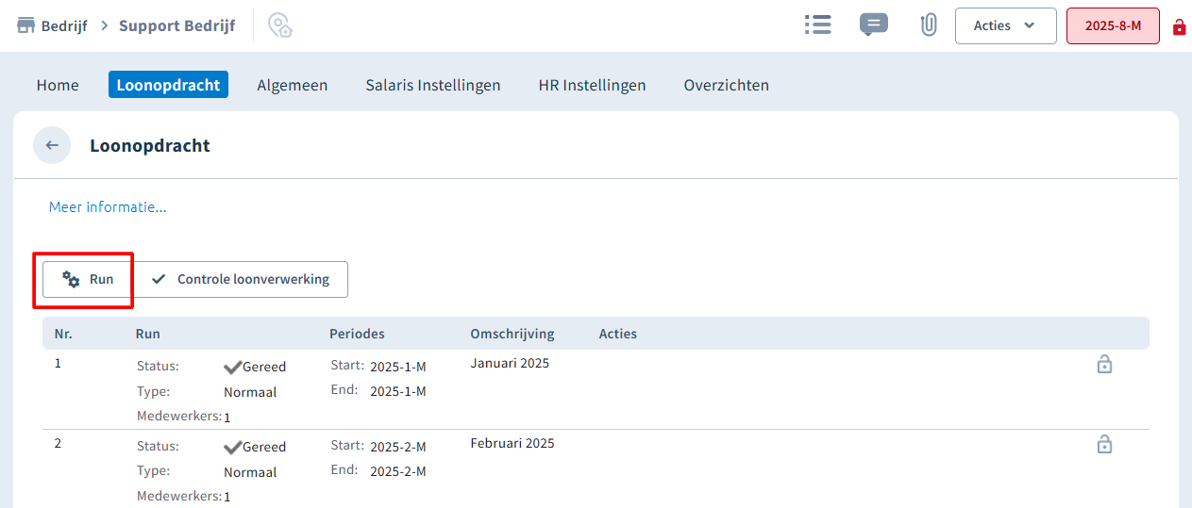
Task: Click the Nr. column header
Action: pyautogui.click(x=63, y=334)
